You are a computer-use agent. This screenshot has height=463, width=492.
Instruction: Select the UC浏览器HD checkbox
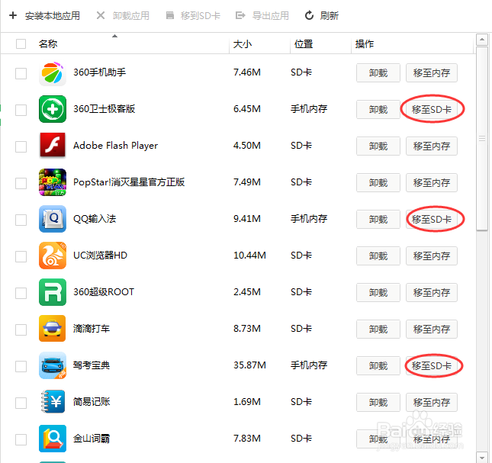(21, 256)
